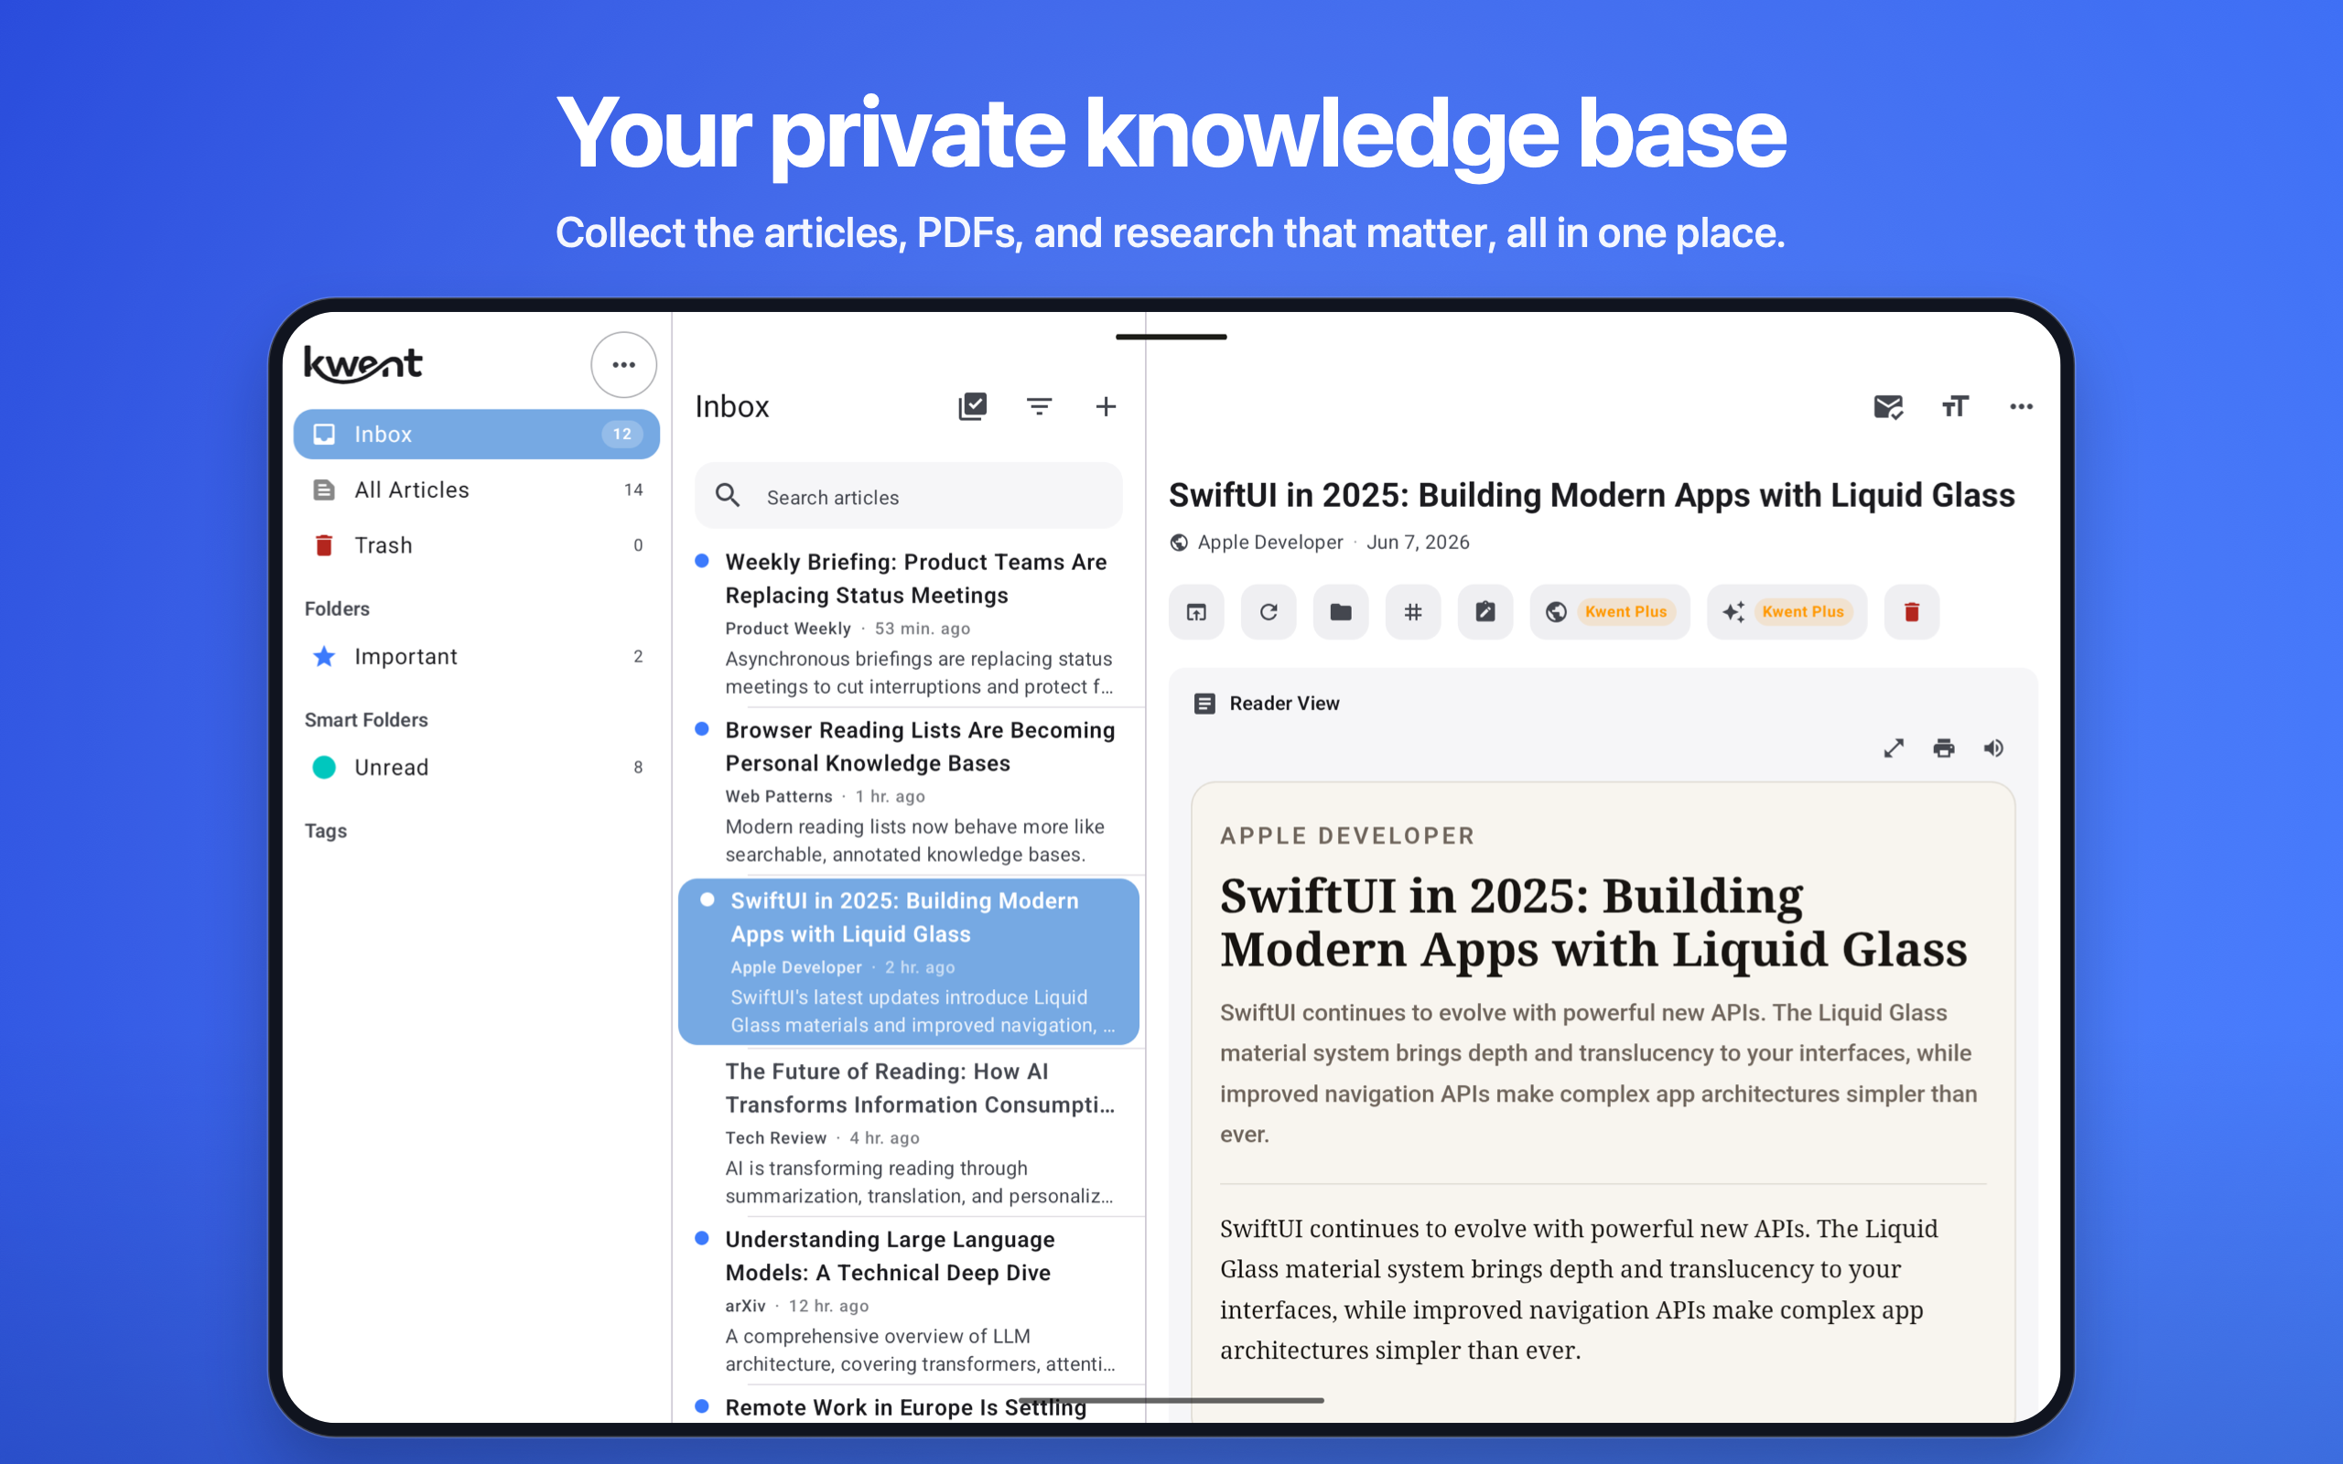2343x1464 pixels.
Task: Click the Apple Developer source link
Action: [1270, 543]
